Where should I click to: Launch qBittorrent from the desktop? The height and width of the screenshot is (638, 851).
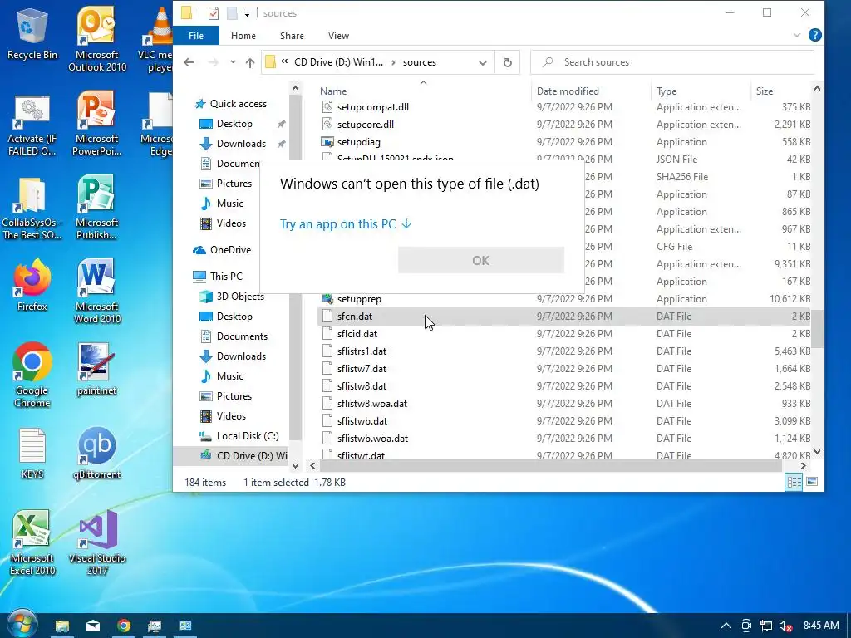pyautogui.click(x=96, y=454)
